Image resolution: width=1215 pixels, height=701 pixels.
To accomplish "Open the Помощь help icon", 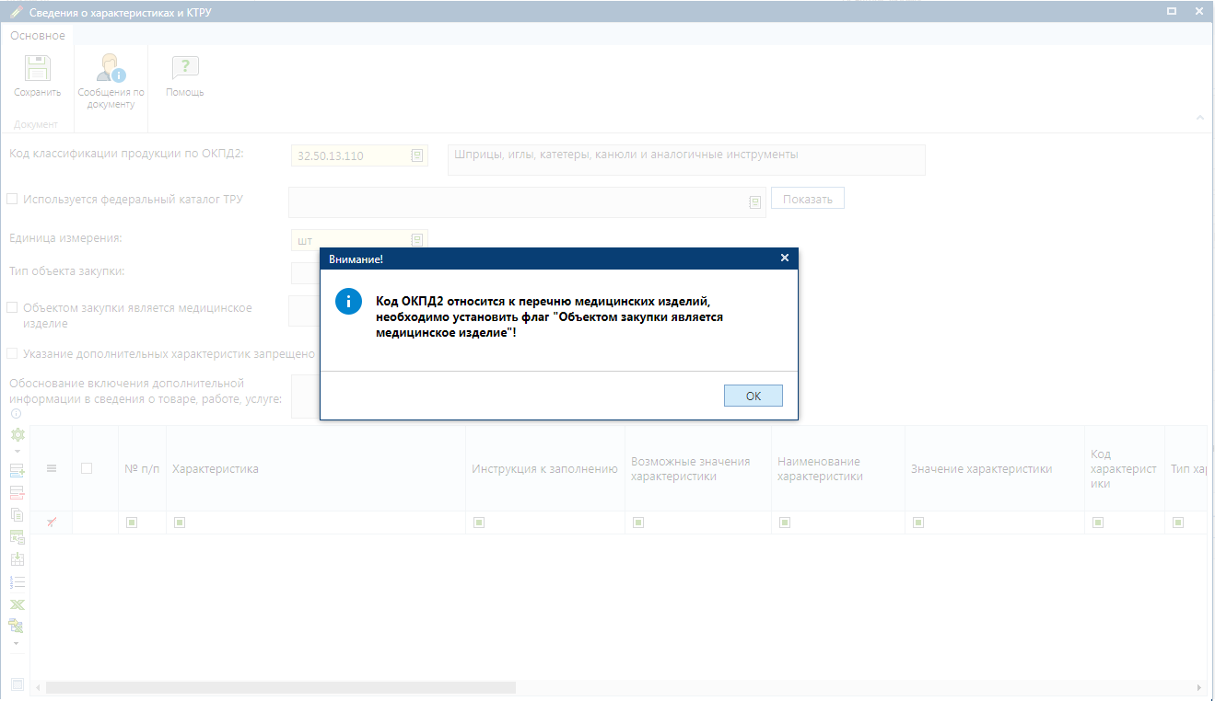I will 185,69.
